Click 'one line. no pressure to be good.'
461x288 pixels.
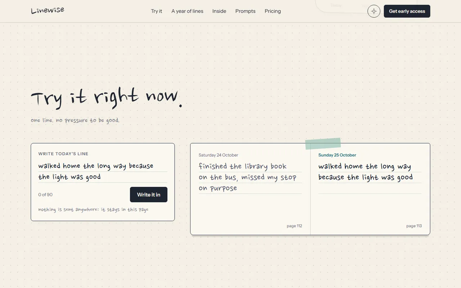(x=75, y=120)
